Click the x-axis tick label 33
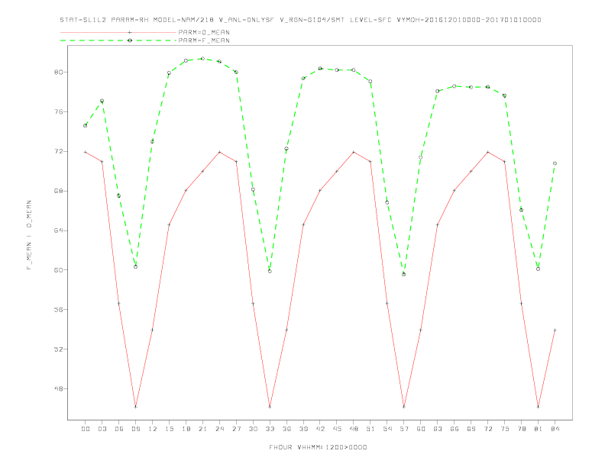The image size is (605, 467). click(270, 429)
